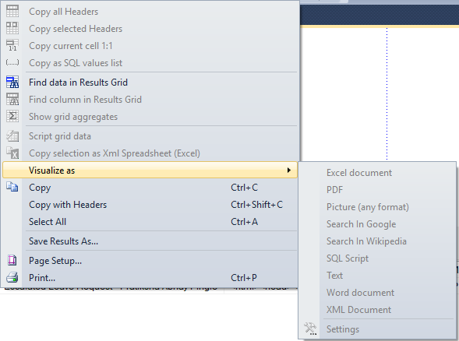Click the Copy all Headers grid icon
The width and height of the screenshot is (459, 341).
(x=12, y=12)
